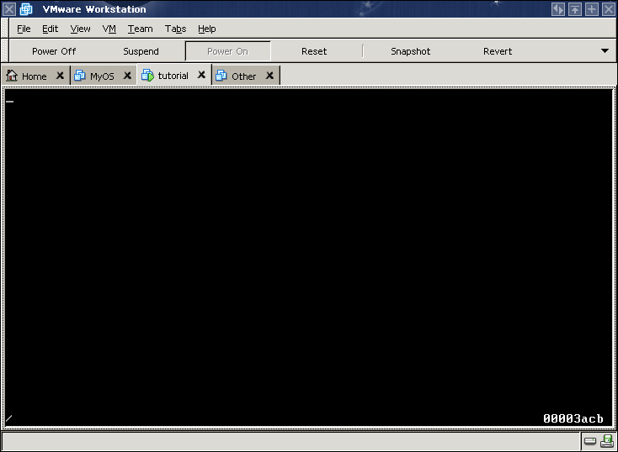Click inside the tutorial VM console screen

(309, 258)
